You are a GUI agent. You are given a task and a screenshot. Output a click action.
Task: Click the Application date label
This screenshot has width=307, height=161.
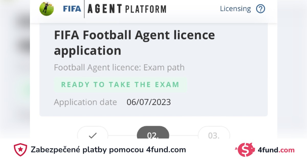point(85,102)
